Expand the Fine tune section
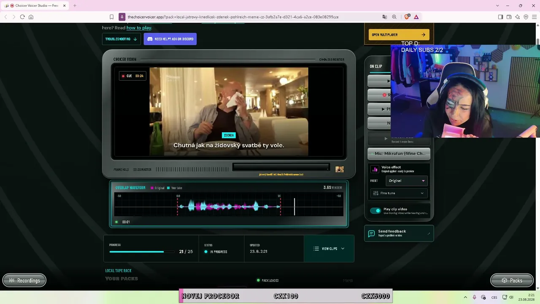 tap(399, 193)
